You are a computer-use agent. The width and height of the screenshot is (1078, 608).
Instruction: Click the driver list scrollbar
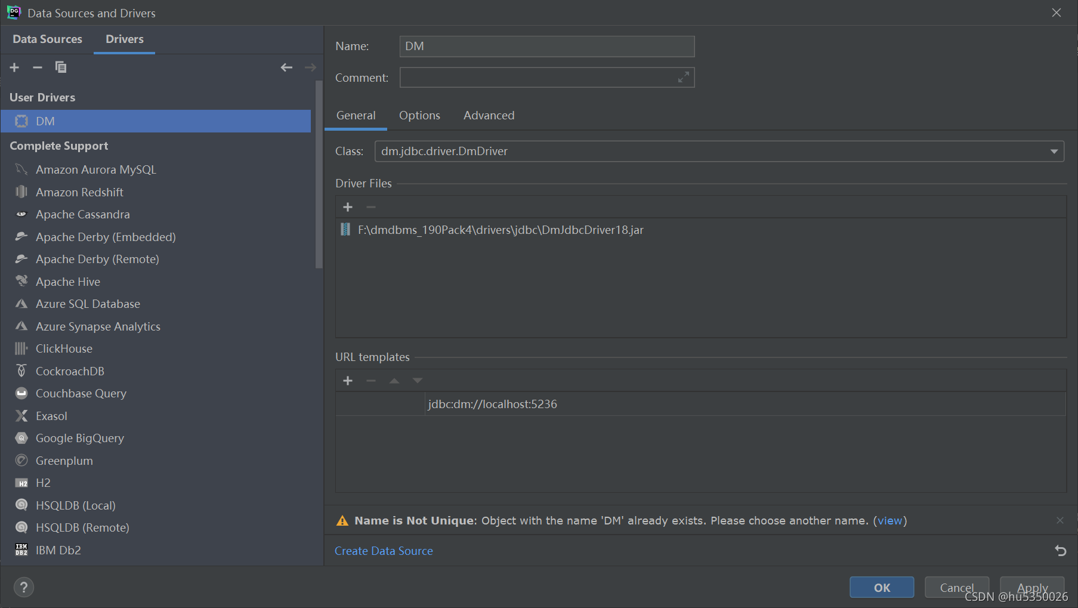point(319,175)
